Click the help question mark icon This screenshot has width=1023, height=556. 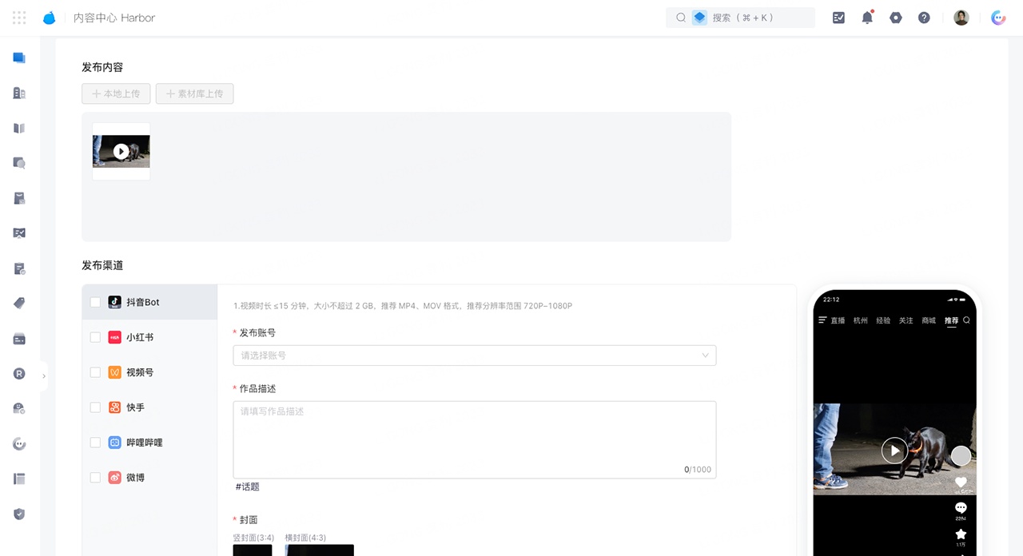924,18
